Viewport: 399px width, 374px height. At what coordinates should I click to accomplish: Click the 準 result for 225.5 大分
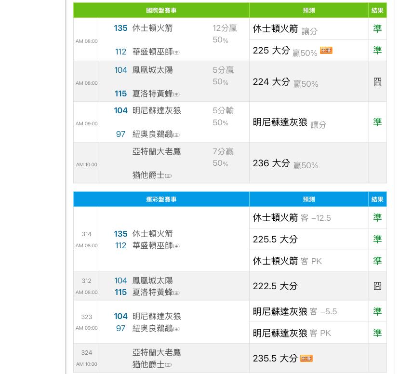[377, 239]
